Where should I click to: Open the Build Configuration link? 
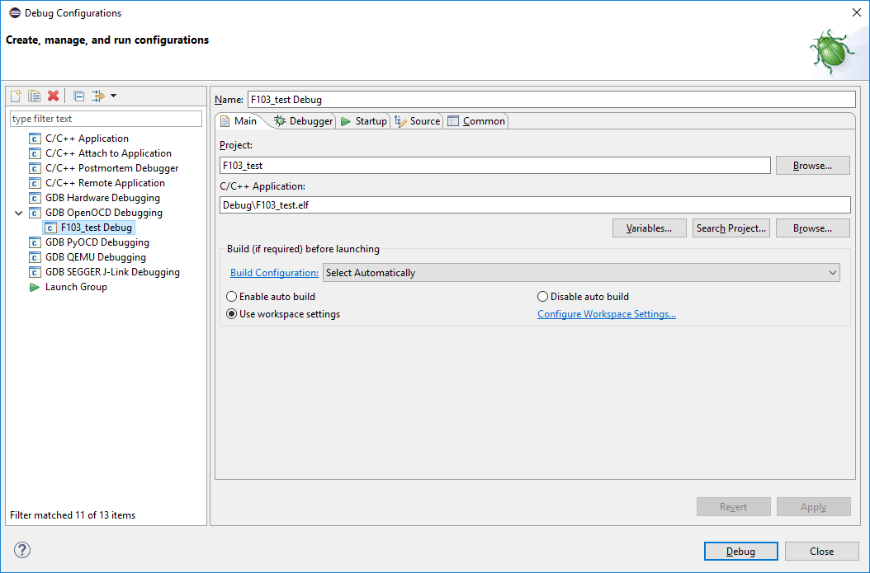[274, 273]
